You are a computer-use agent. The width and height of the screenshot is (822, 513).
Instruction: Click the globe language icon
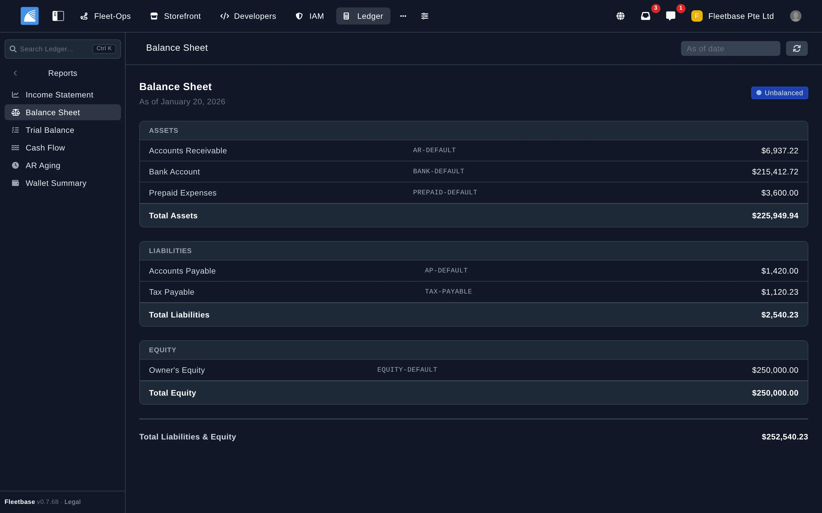point(620,16)
